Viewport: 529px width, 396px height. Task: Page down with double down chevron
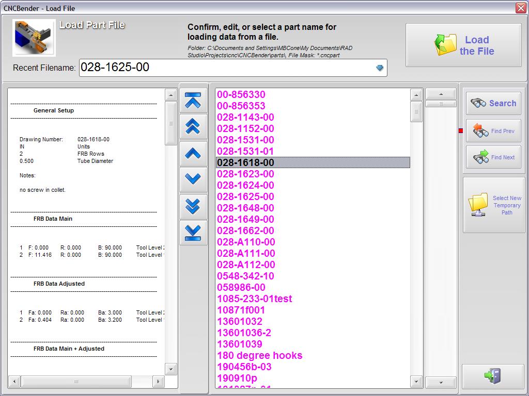[193, 206]
